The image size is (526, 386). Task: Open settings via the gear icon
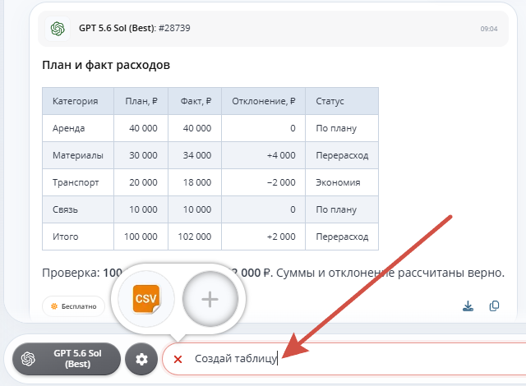coord(141,359)
